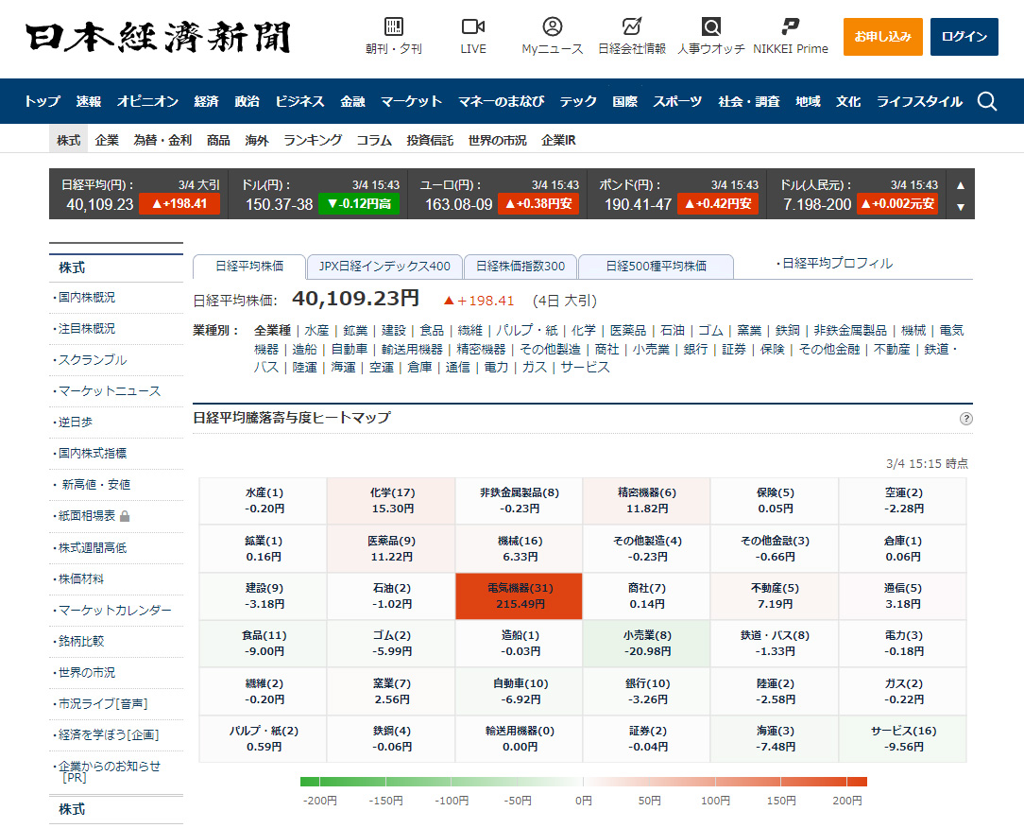The image size is (1024, 828).
Task: Open Myニュース profile icon
Action: [553, 26]
